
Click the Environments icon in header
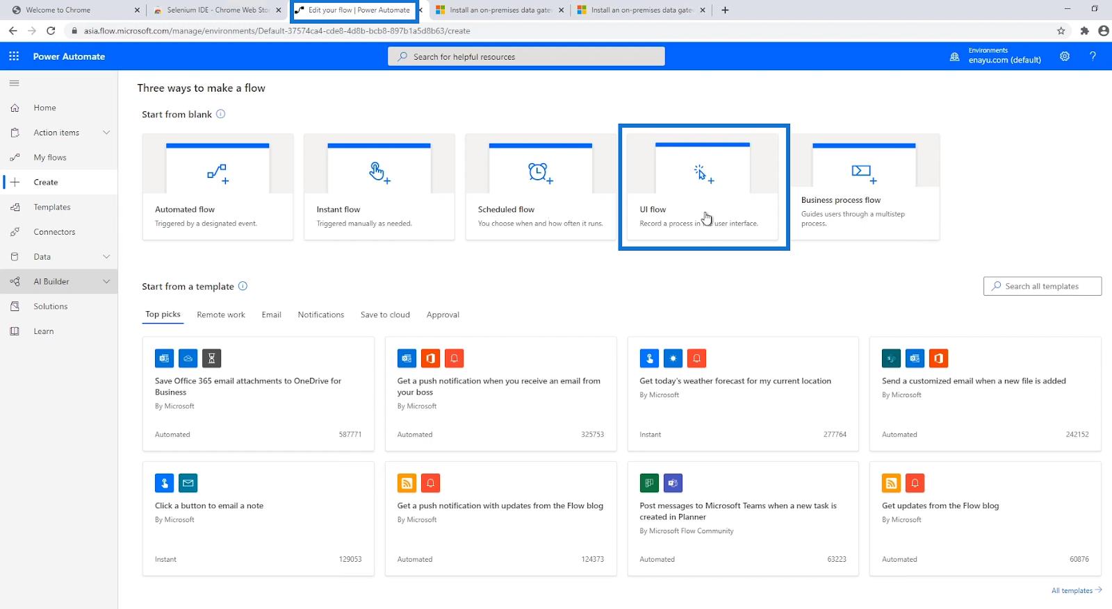tap(955, 57)
